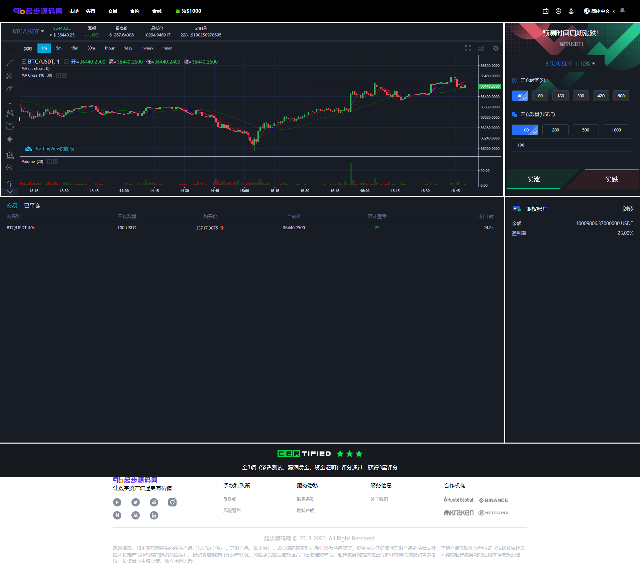Open the chart indicators icon
This screenshot has width=640, height=564.
click(481, 48)
